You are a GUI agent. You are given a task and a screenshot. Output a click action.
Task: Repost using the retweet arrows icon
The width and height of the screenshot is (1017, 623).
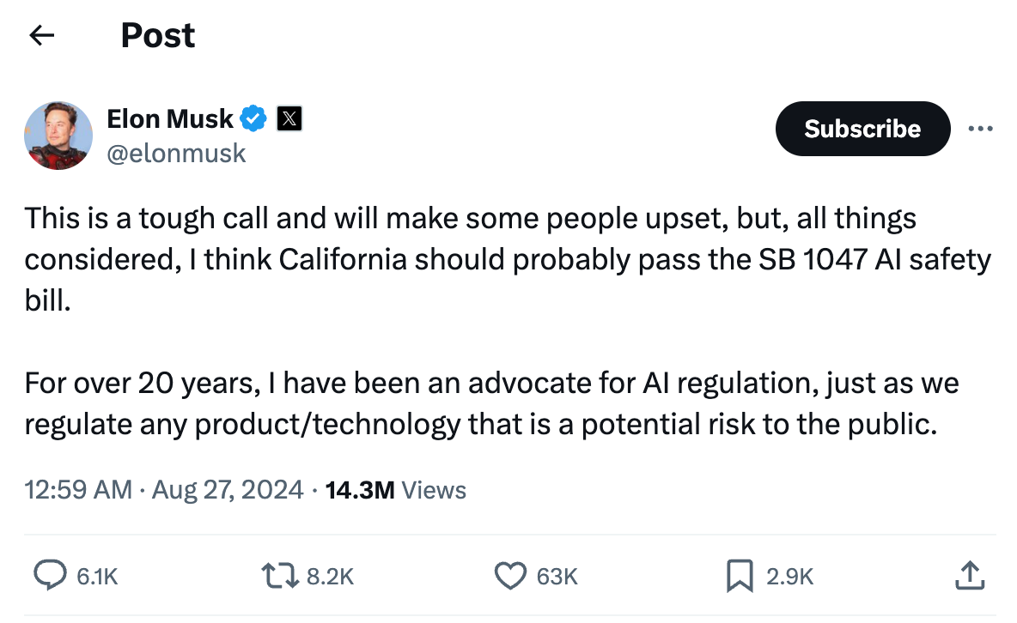click(279, 576)
